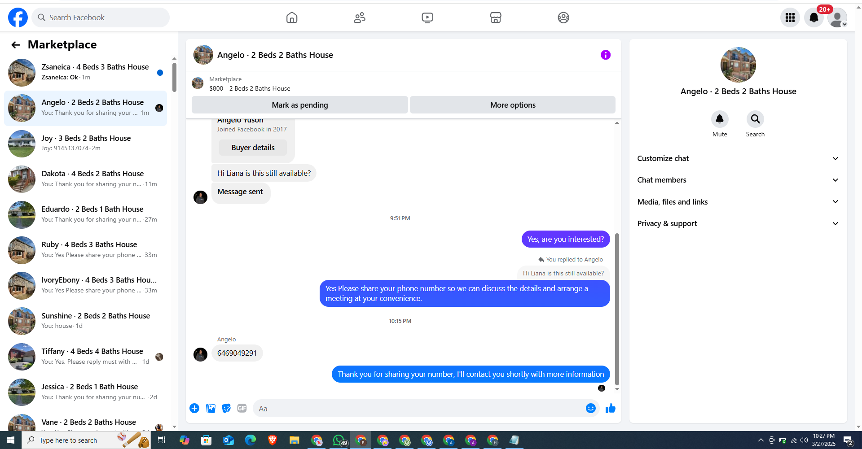This screenshot has height=449, width=862.
Task: Expand Media, files and links section
Action: (x=738, y=202)
